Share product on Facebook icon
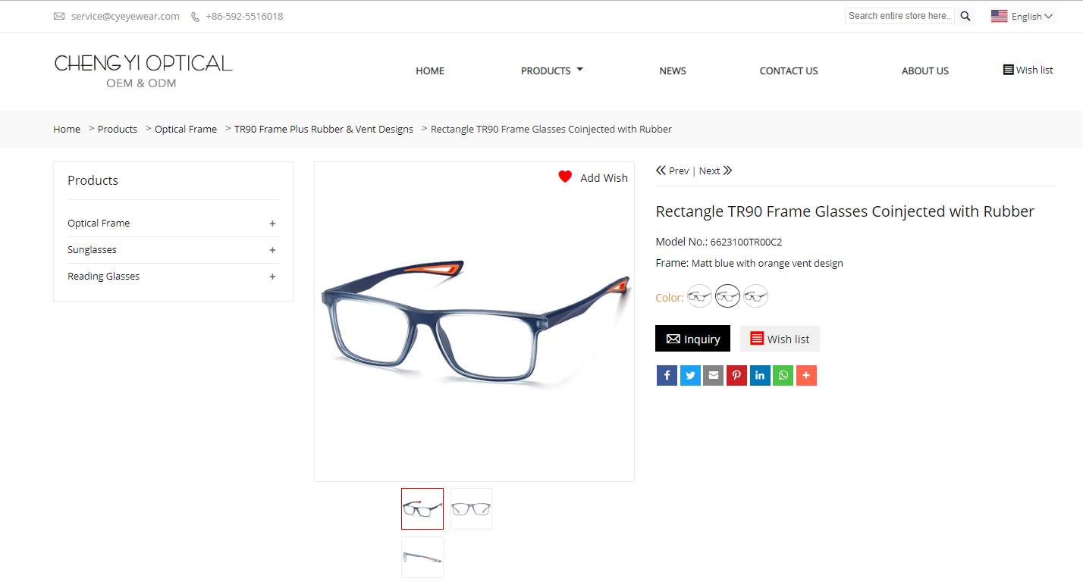1083x588 pixels. click(x=667, y=375)
